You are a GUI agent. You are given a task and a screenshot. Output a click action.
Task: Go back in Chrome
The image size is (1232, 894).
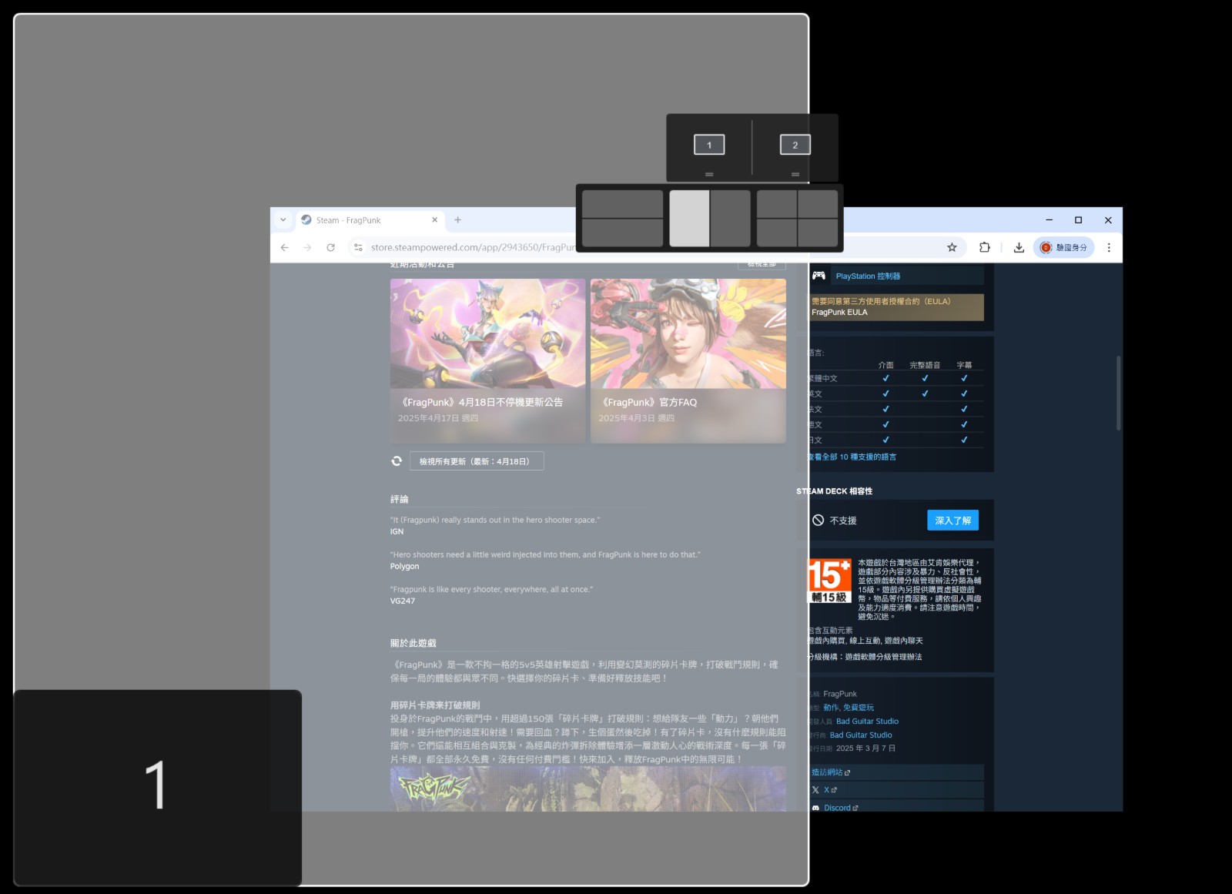tap(285, 247)
